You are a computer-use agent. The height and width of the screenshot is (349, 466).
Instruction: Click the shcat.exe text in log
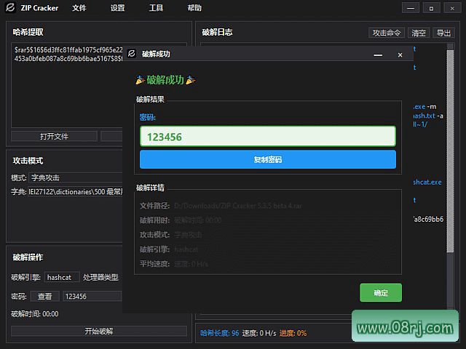(x=427, y=182)
